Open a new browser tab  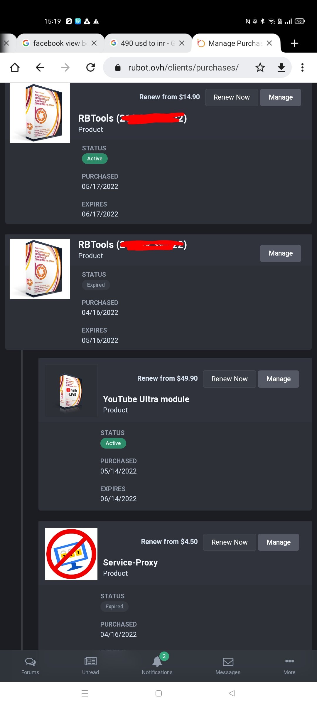(x=294, y=43)
